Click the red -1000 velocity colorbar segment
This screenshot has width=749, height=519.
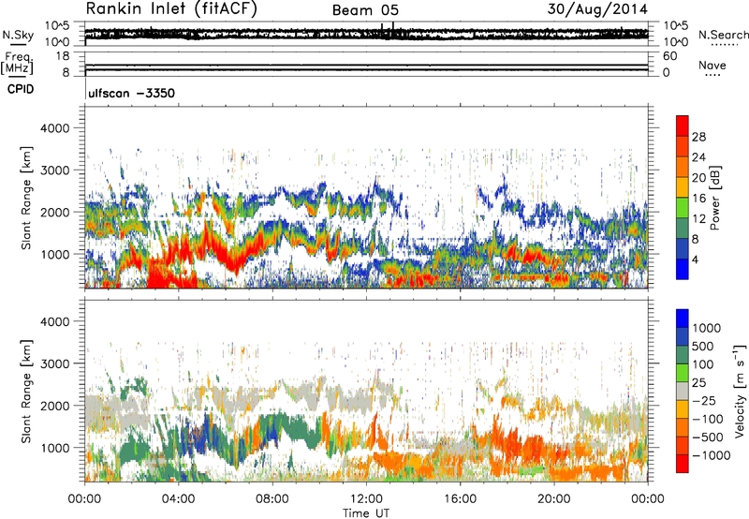683,464
